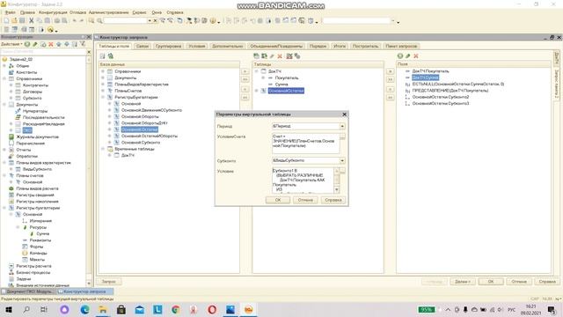Collapse ДокТЧ node in Таблицы list

[x=257, y=71]
